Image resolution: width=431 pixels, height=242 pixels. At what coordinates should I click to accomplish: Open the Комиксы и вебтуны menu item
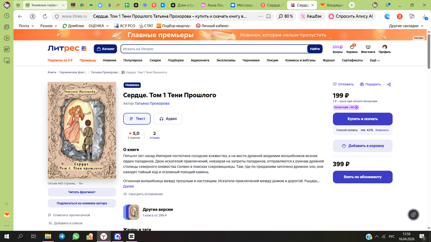[300, 60]
